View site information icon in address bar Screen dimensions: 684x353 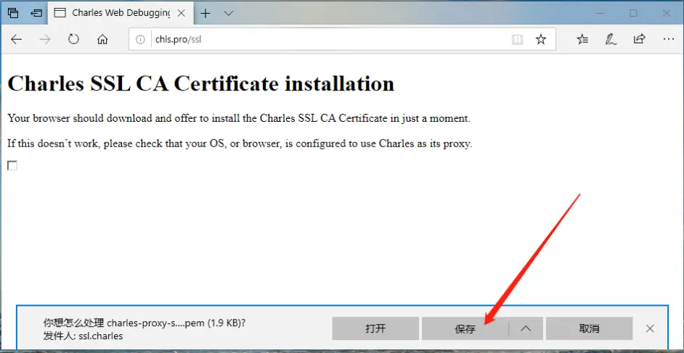(140, 40)
